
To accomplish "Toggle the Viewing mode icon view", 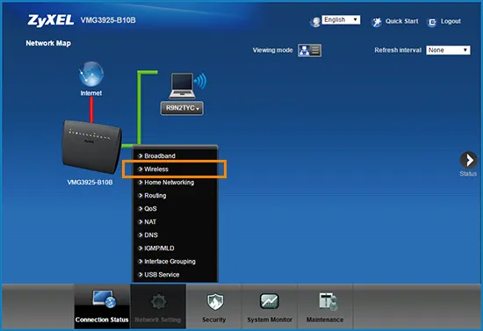I will click(x=304, y=50).
